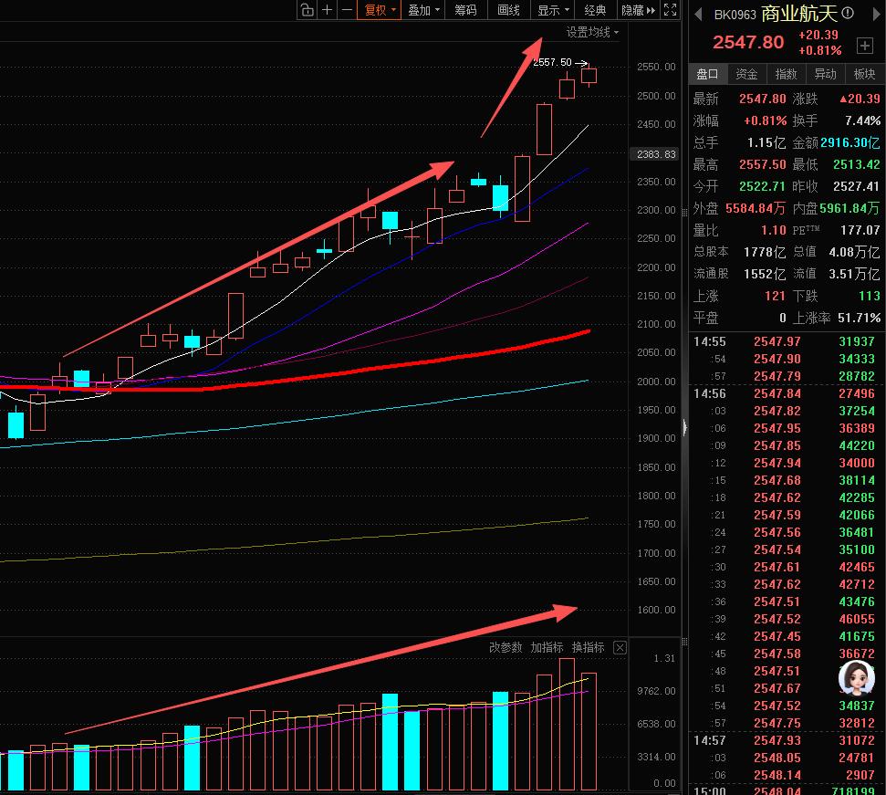The image size is (886, 795).
Task: Collapse the right quote panel handle
Action: pos(685,427)
